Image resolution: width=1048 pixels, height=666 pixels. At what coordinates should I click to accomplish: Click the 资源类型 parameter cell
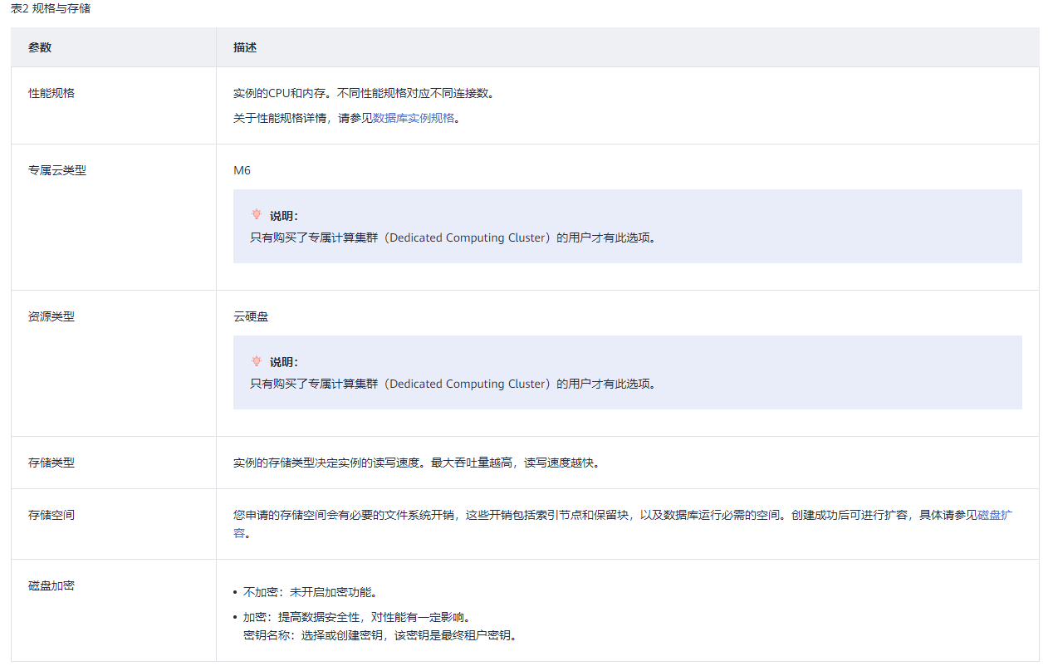pos(114,364)
